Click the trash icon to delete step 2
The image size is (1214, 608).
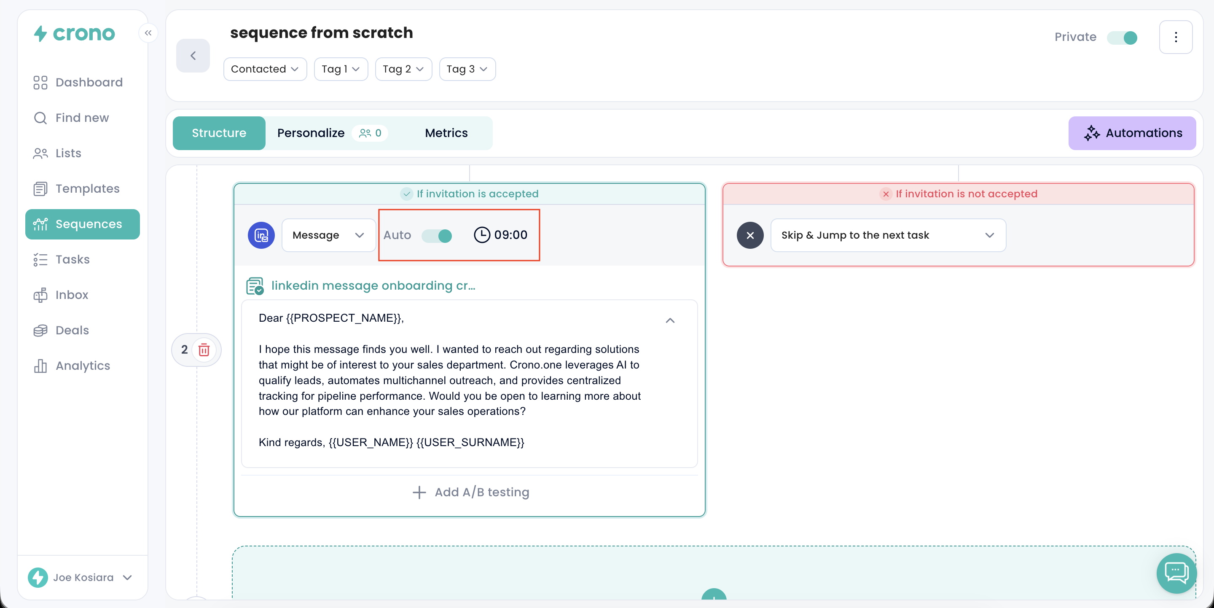point(204,350)
